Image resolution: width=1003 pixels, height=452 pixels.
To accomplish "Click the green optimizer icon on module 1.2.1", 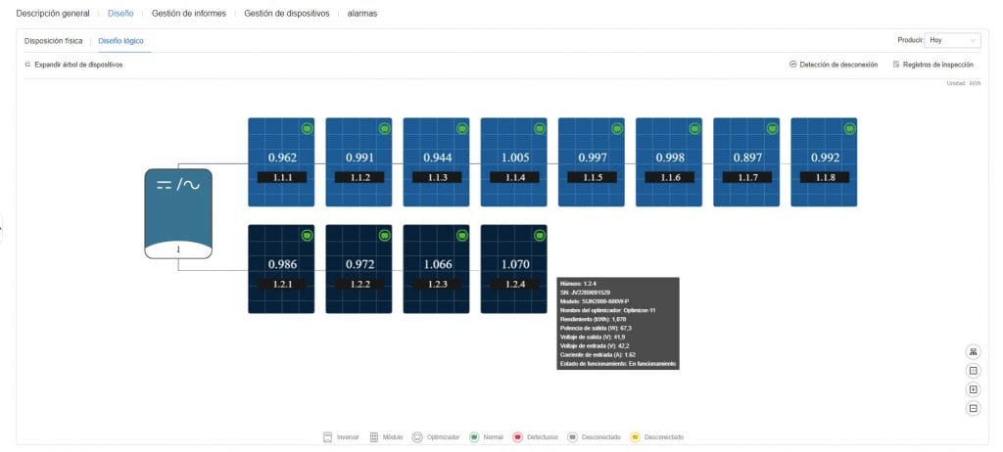I will (306, 235).
